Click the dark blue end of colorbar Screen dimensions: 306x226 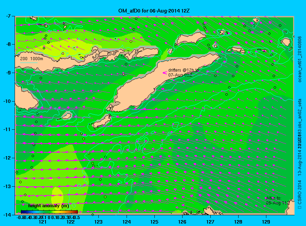(23, 212)
